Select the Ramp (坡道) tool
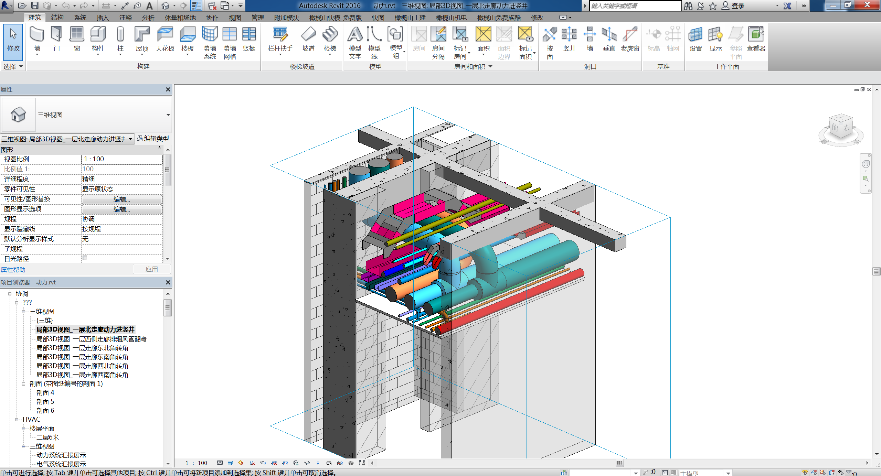Image resolution: width=881 pixels, height=476 pixels. (x=308, y=39)
